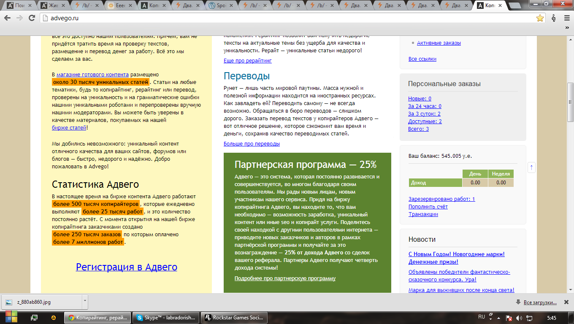This screenshot has width=574, height=324.
Task: Switch to the Skype taskbar window
Action: point(166,317)
